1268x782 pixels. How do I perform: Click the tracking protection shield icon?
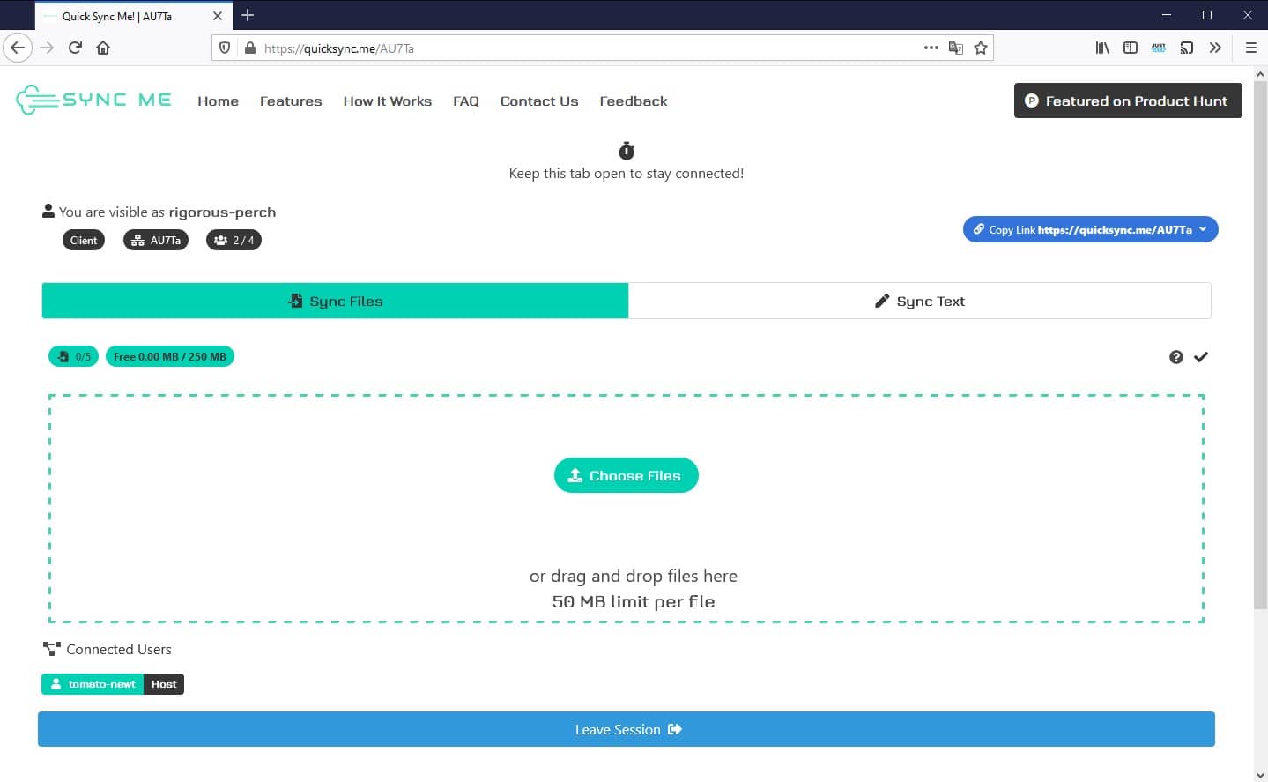coord(226,48)
